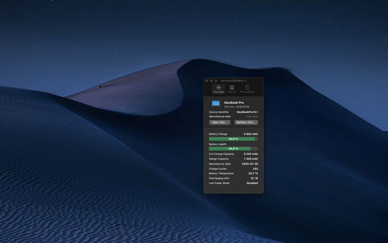Click the 6,1 W discharging value
Screen dimensions: 388x243
pyautogui.click(x=254, y=178)
